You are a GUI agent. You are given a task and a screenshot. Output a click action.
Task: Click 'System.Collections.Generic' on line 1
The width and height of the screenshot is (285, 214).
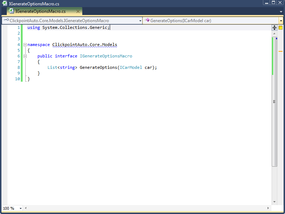[75, 27]
